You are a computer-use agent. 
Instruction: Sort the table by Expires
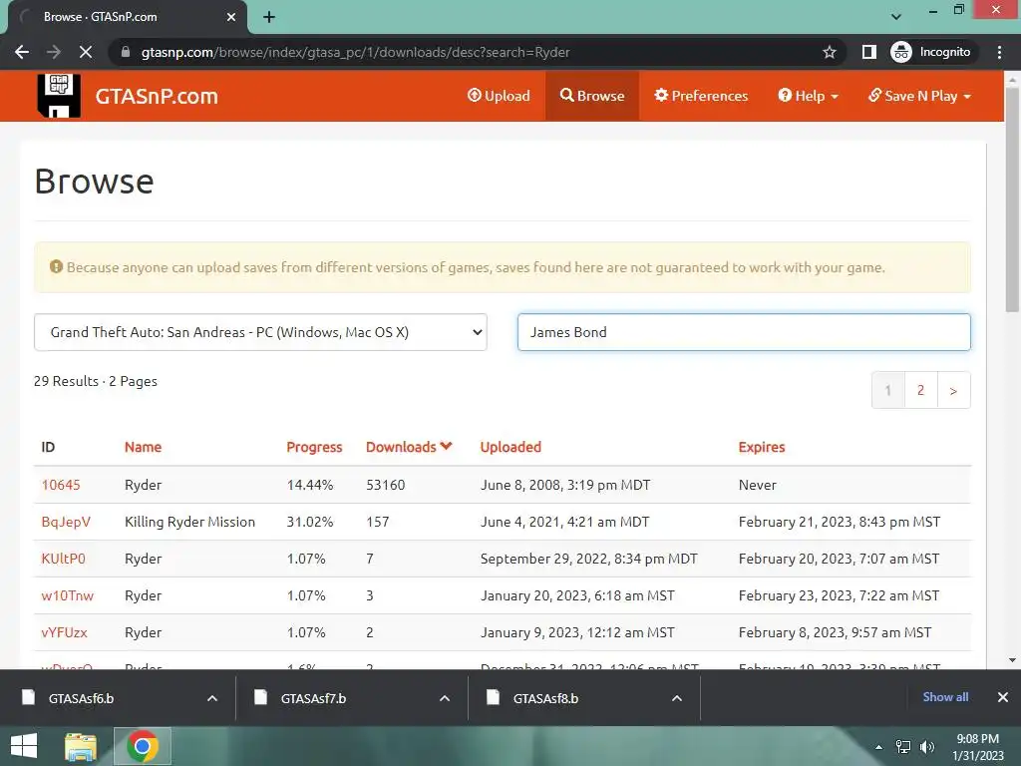point(761,447)
